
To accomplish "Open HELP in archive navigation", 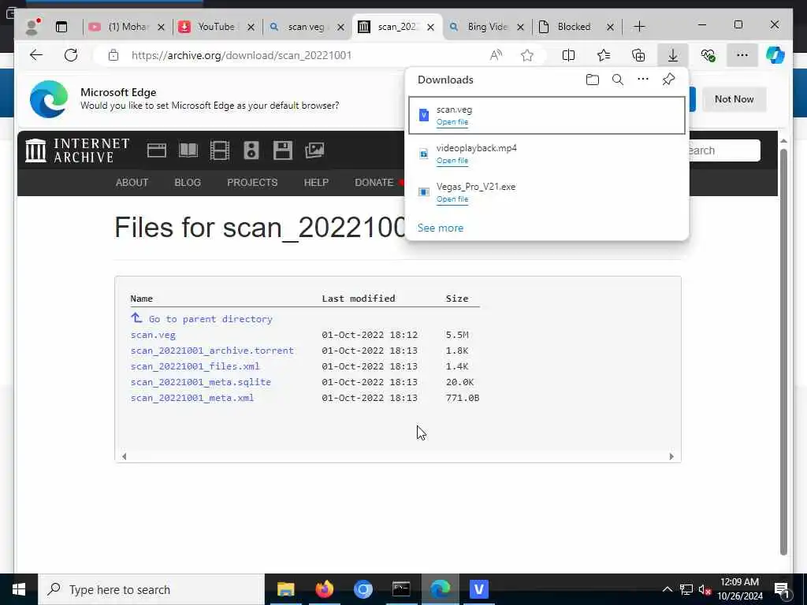I will pyautogui.click(x=316, y=183).
